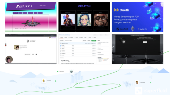Click Connect to Web3 on the Rent NFT header
The image size is (170, 95).
point(43,6)
